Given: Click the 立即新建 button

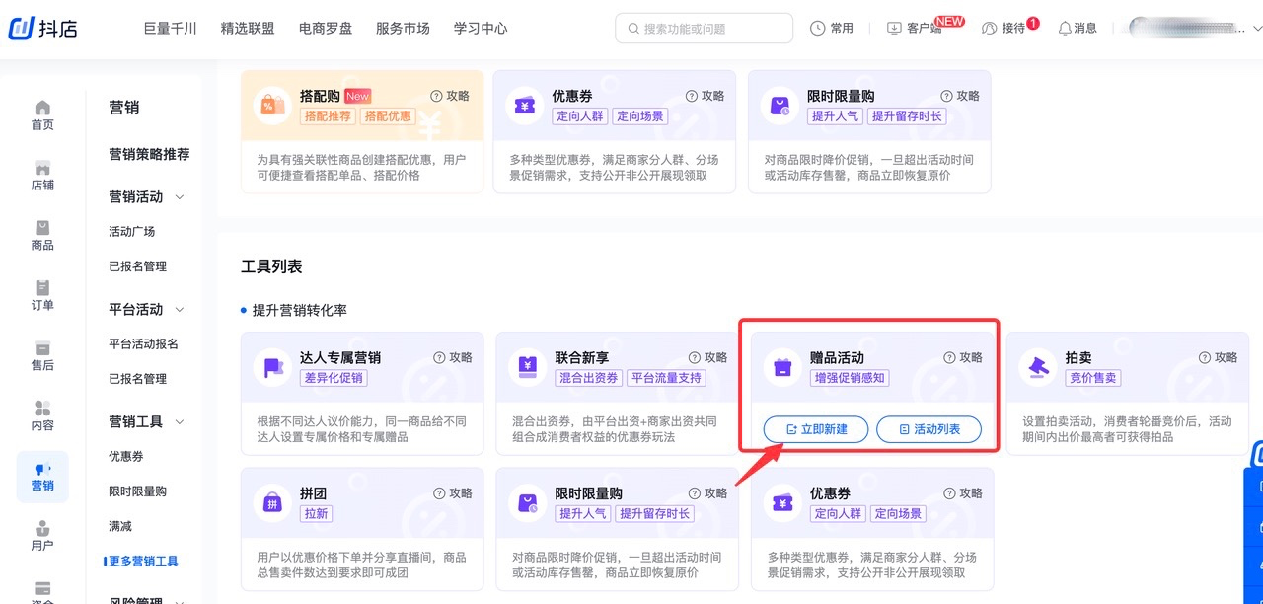Looking at the screenshot, I should coord(816,429).
